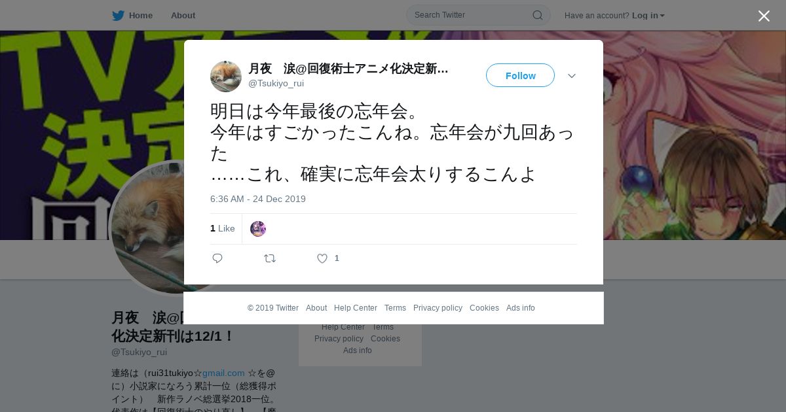Follow @Tsukiyo_rui
Viewport: 786px width, 412px height.
coord(520,75)
